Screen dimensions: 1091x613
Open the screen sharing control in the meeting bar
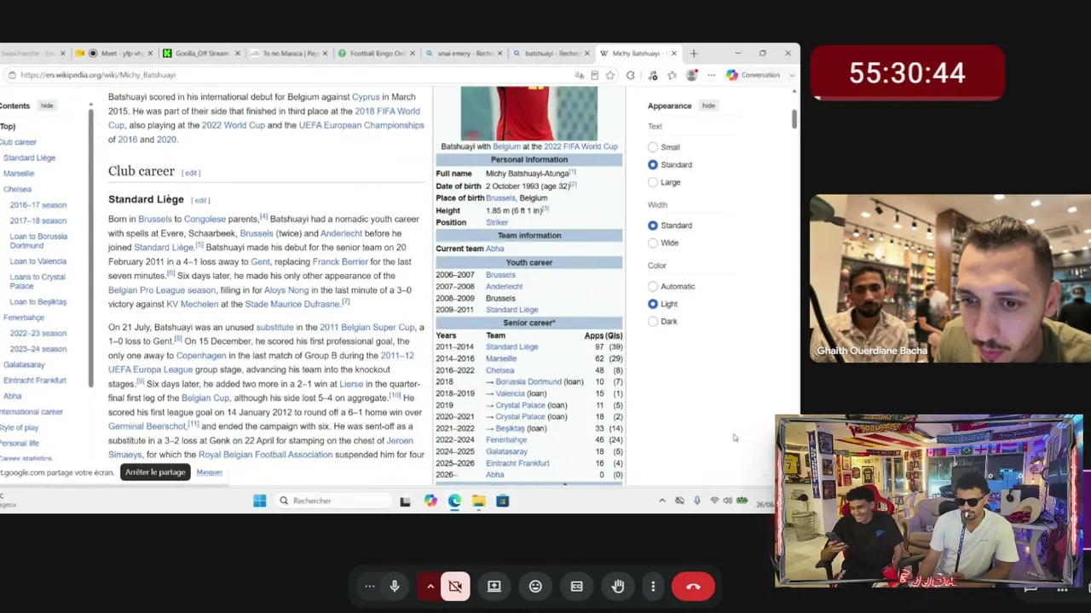point(494,587)
